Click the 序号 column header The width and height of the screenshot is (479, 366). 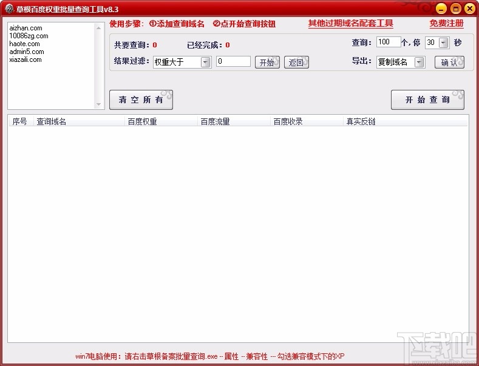(21, 121)
